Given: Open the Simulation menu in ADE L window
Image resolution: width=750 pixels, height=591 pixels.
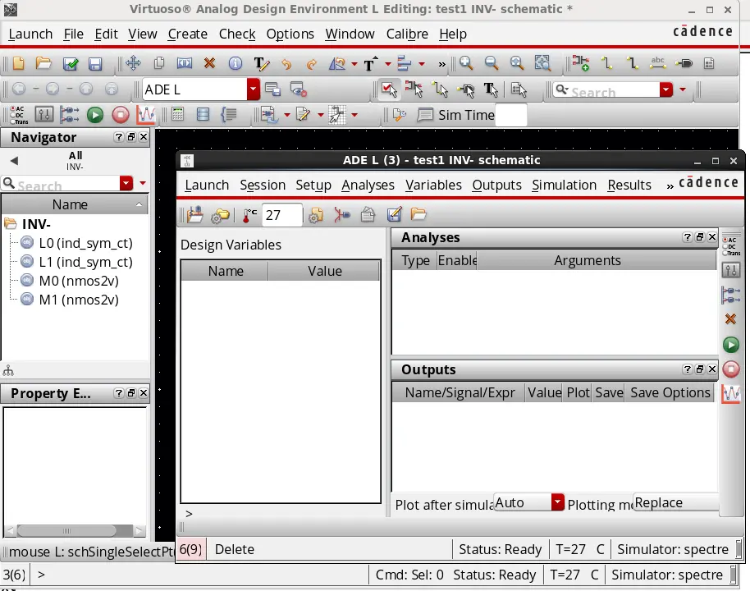Looking at the screenshot, I should click(x=564, y=186).
